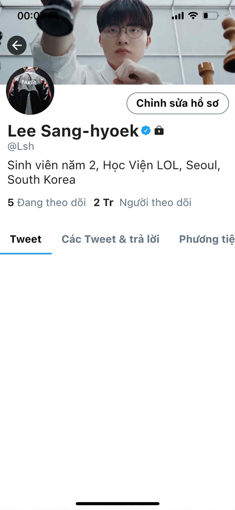Click the padlock protected-account icon
This screenshot has width=235, height=510.
coord(159,130)
